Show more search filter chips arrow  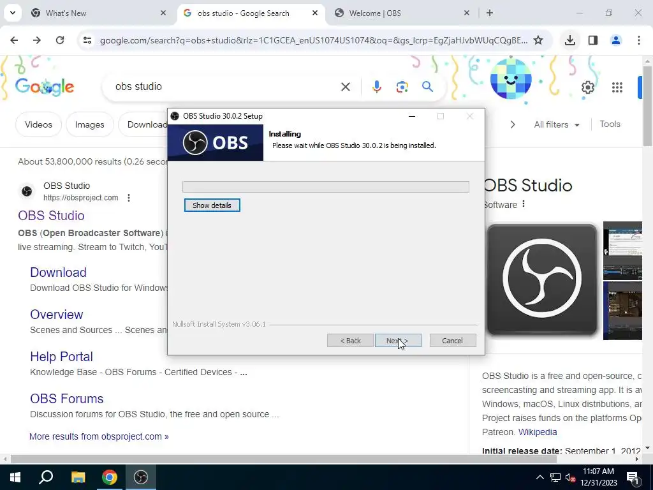pos(513,124)
